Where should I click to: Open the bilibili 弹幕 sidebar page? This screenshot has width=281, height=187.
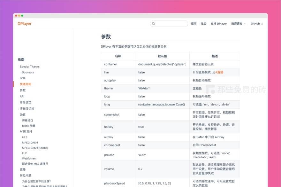[x=29, y=126]
